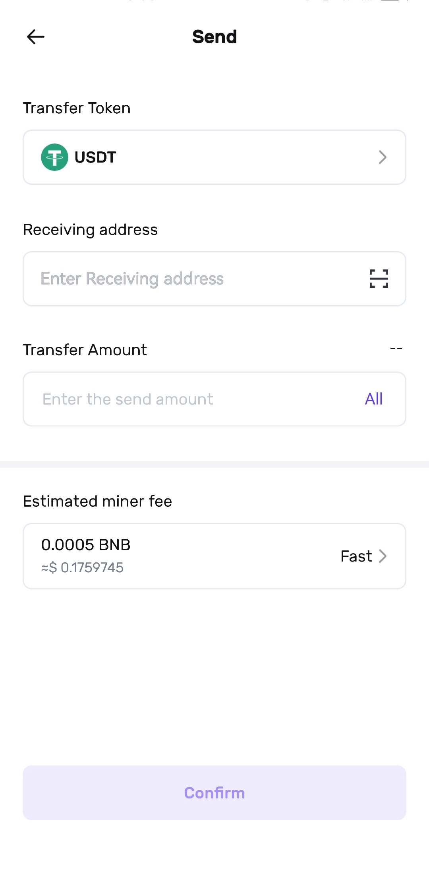This screenshot has height=893, width=429.
Task: Tap the Estimated miner fee label
Action: tap(97, 502)
